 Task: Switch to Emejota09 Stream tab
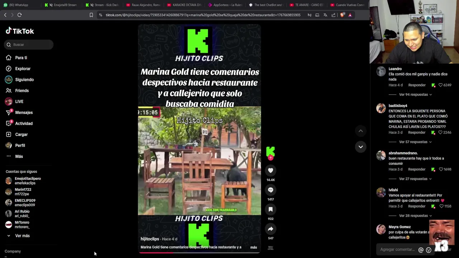pos(62,5)
